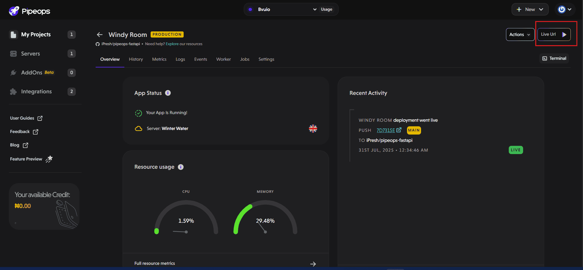Switch to the Overview tab
Screen dimensions: 583x270
[110, 59]
